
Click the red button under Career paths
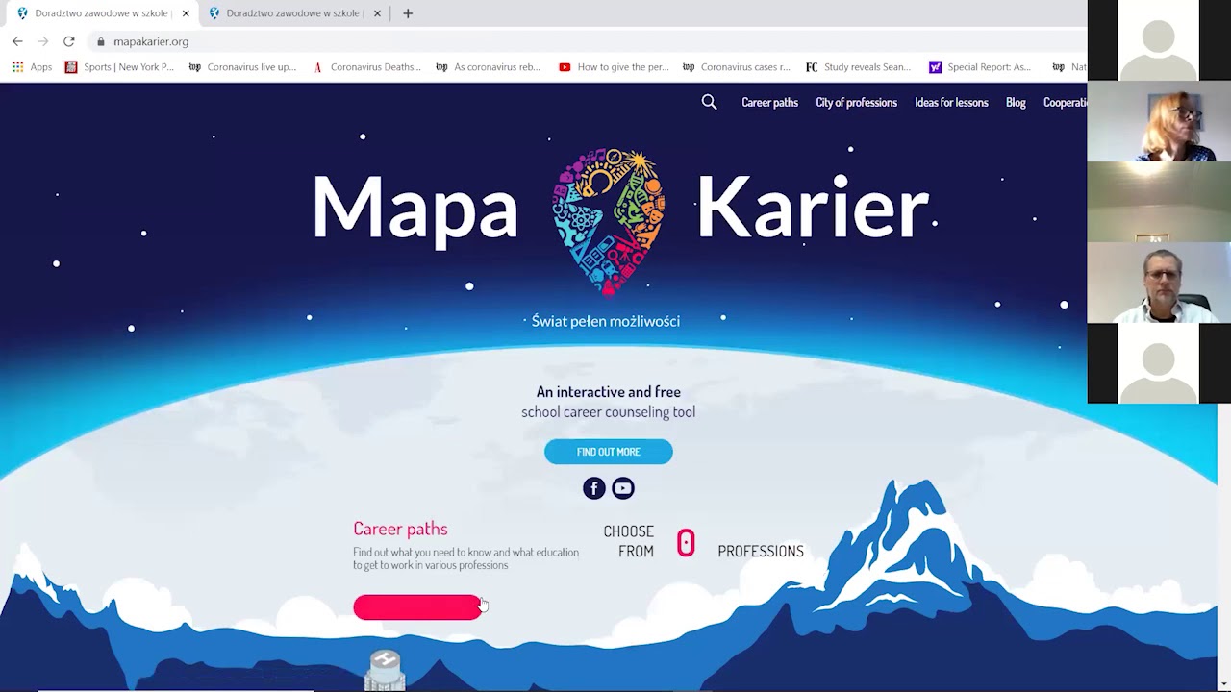click(x=417, y=607)
